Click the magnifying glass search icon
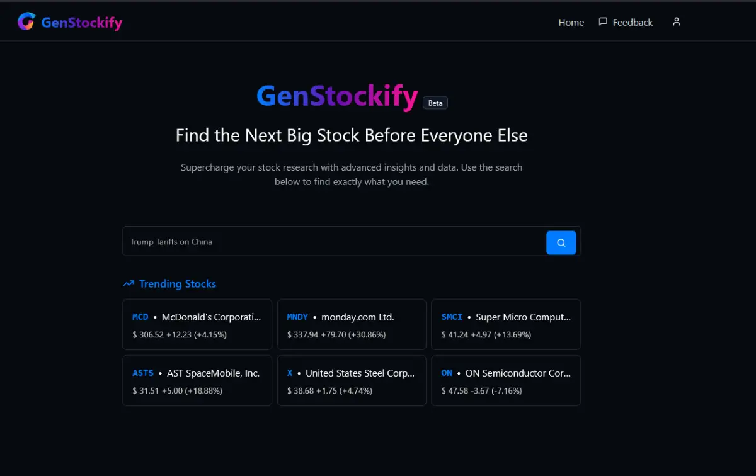Viewport: 756px width, 476px height. pyautogui.click(x=561, y=242)
